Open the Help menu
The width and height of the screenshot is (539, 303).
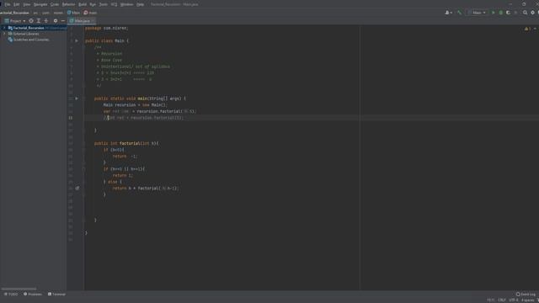point(141,4)
